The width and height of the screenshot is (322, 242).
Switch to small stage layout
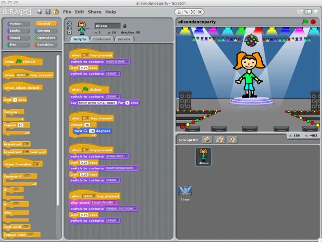click(300, 12)
